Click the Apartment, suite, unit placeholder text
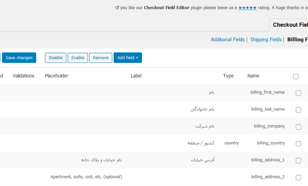 tap(86, 177)
